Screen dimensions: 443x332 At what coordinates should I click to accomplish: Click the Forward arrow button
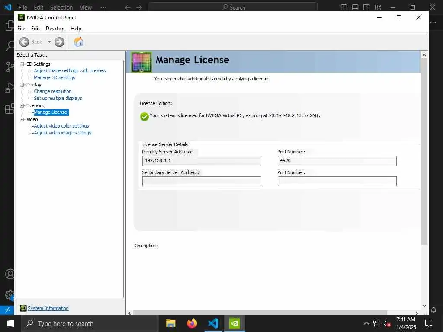pos(59,42)
